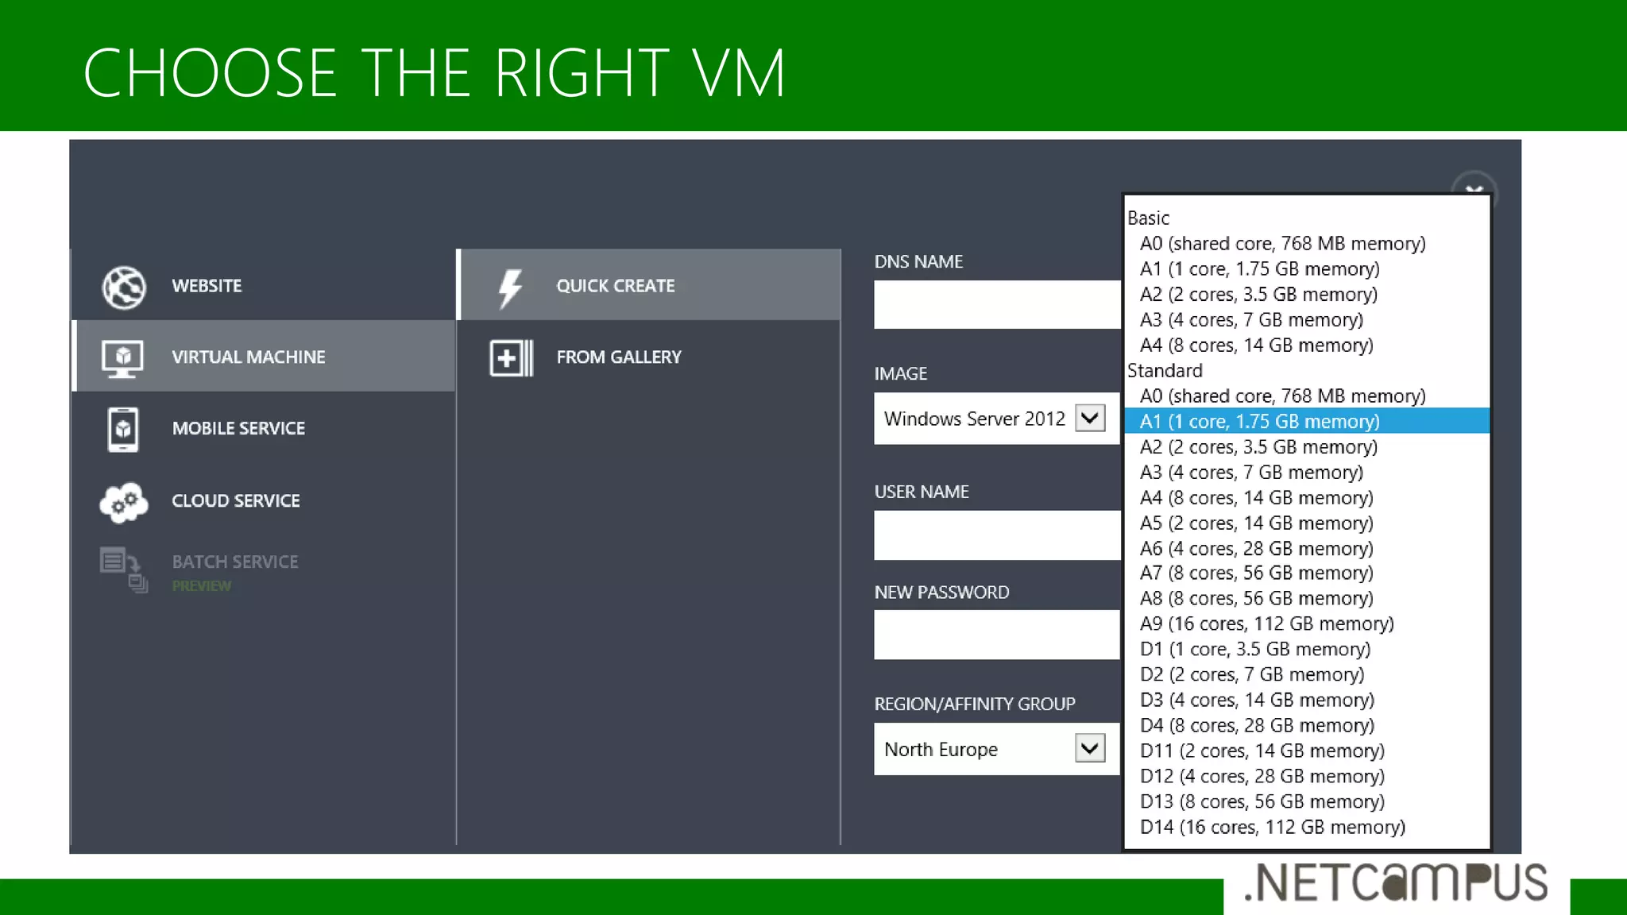Select Standard A4 8 cores 14 GB
This screenshot has width=1627, height=915.
[1307, 497]
